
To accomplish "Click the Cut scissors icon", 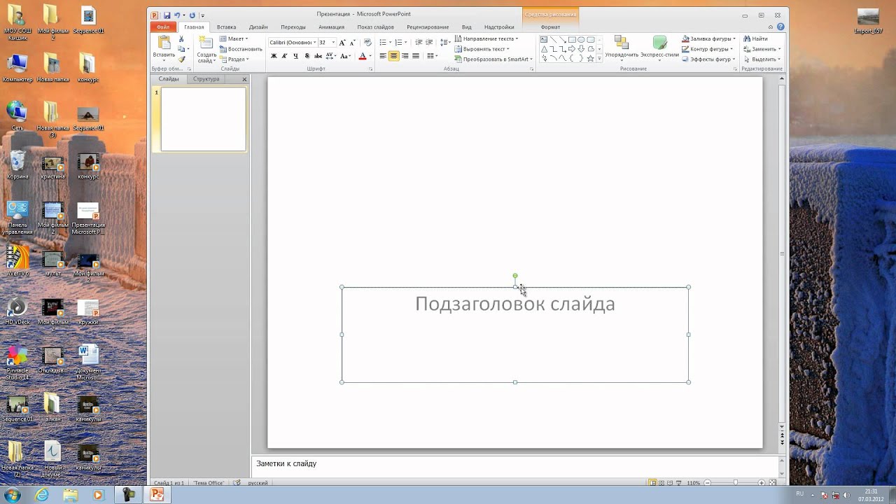I will 181,39.
